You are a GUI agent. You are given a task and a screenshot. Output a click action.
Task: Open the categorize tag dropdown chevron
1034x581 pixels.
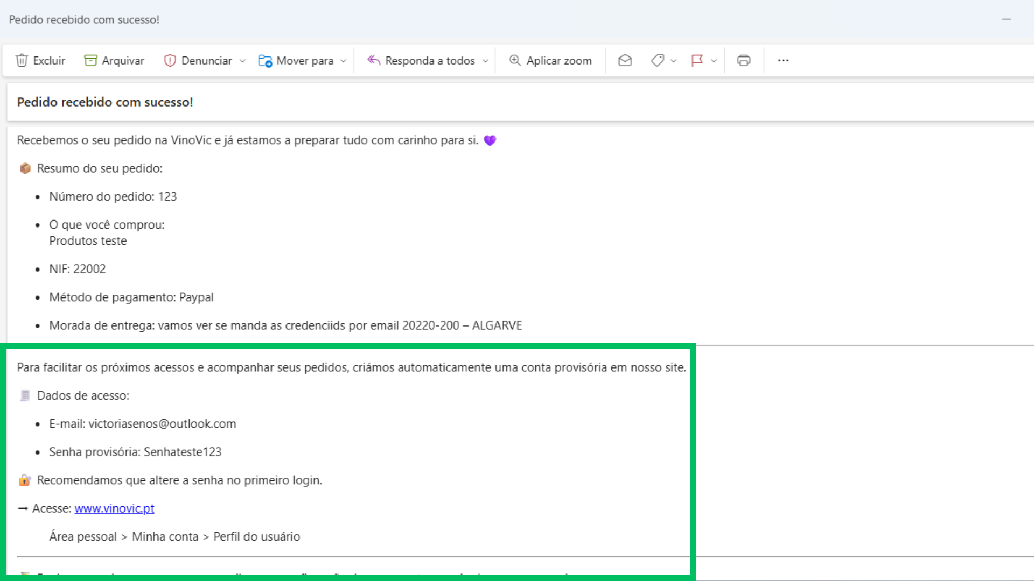(x=674, y=61)
